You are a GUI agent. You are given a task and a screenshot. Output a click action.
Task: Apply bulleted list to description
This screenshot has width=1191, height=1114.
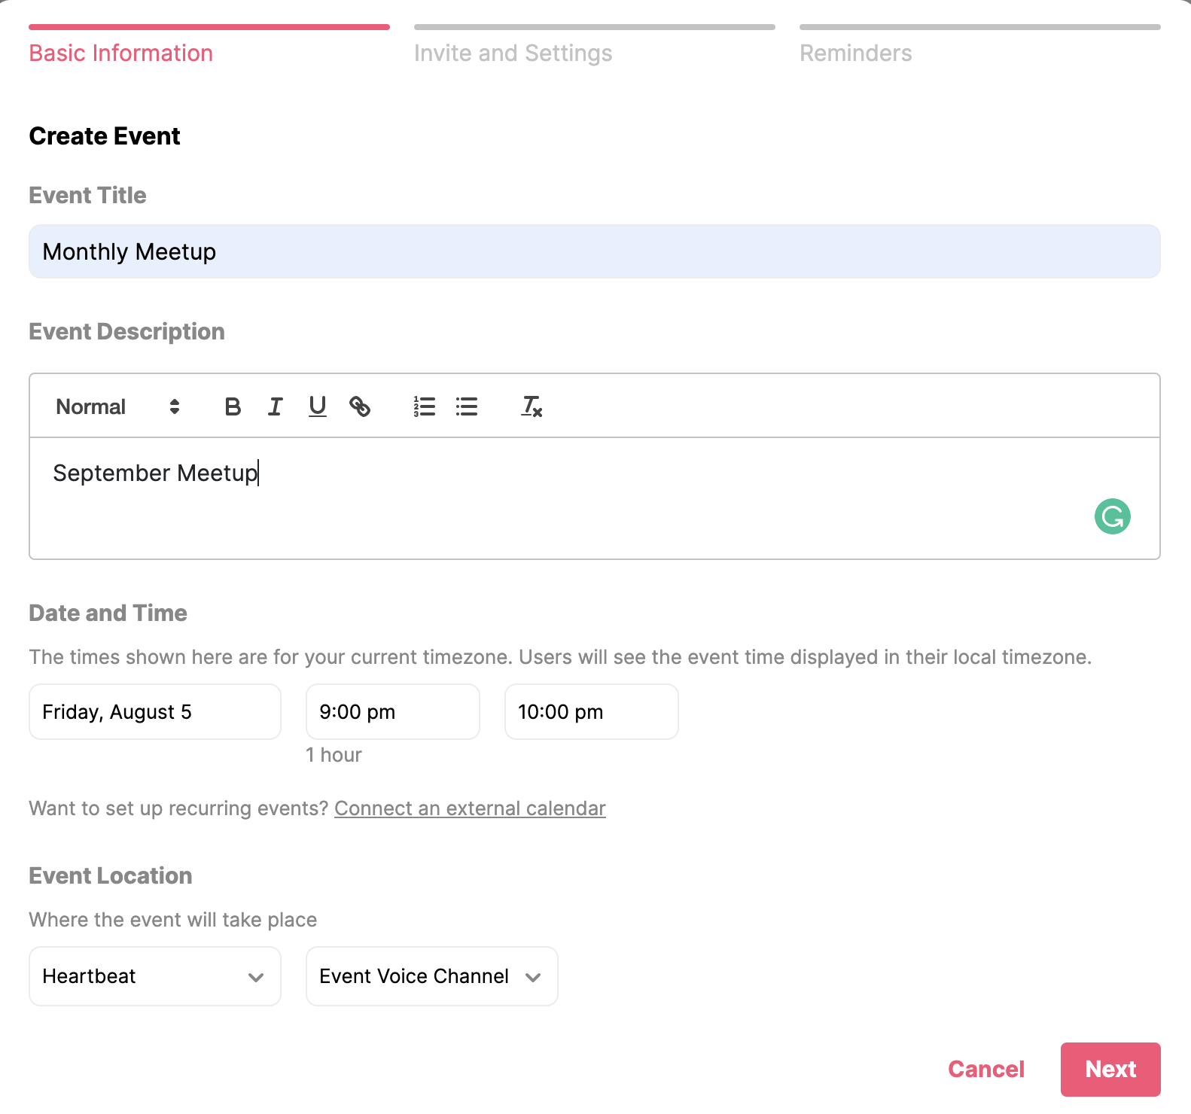[467, 406]
